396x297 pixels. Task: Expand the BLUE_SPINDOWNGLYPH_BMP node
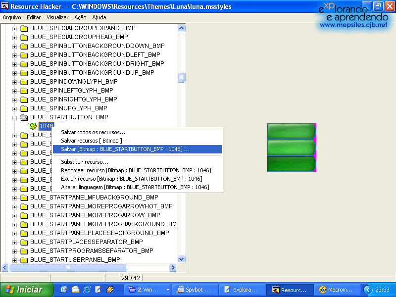[x=15, y=82]
